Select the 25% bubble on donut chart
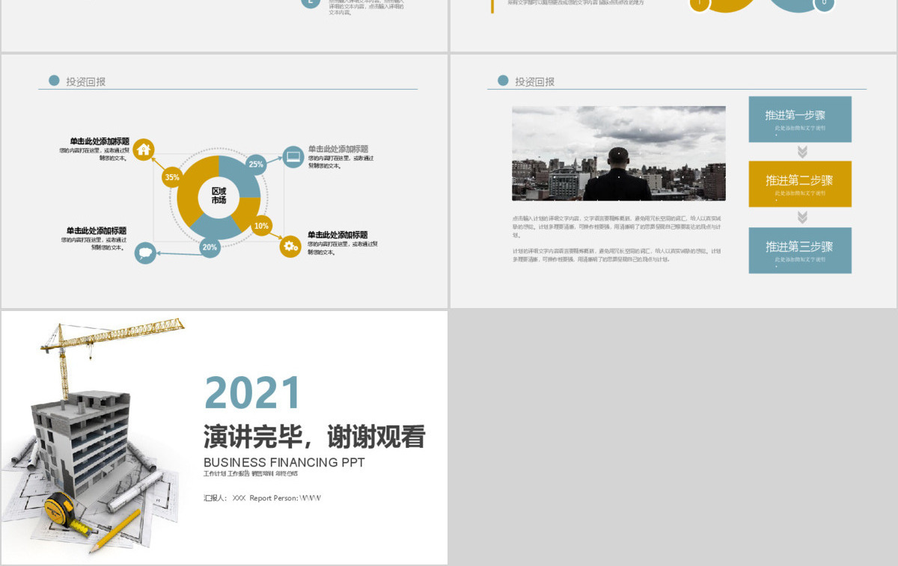 coord(257,164)
